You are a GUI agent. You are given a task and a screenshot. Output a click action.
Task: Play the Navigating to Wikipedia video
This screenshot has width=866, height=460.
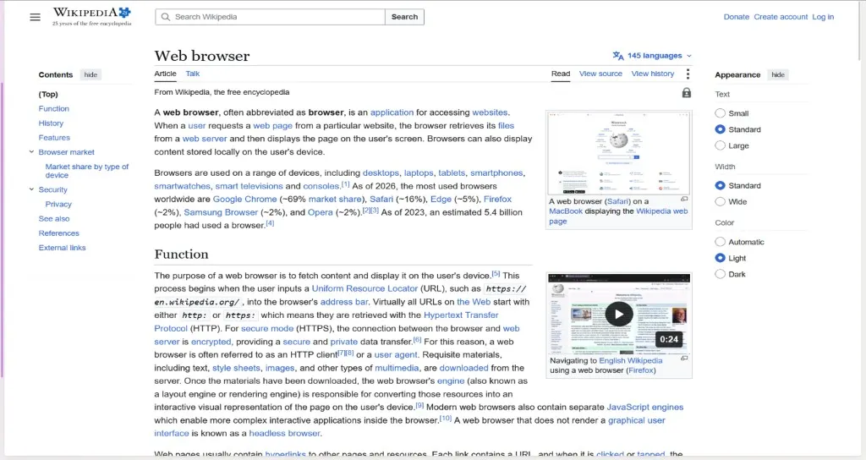618,315
